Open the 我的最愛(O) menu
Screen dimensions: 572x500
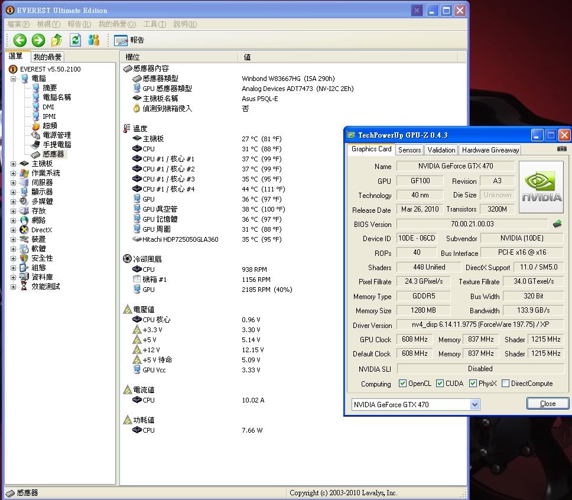pyautogui.click(x=117, y=24)
